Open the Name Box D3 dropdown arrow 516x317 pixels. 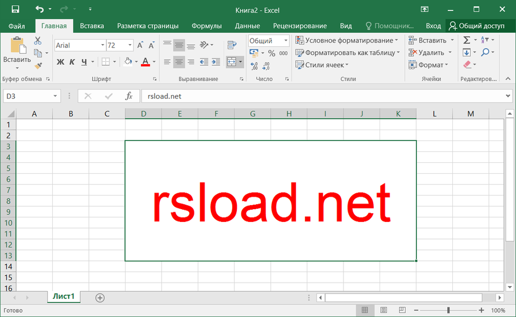(x=55, y=96)
